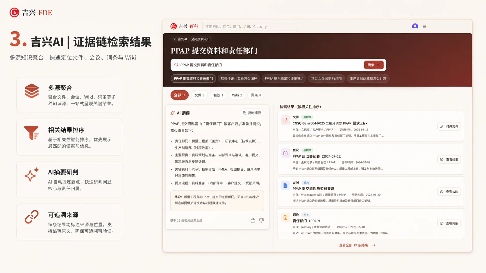
Task: Click the meeting icon of PPAP 启动会纪要 result
Action: pyautogui.click(x=285, y=153)
